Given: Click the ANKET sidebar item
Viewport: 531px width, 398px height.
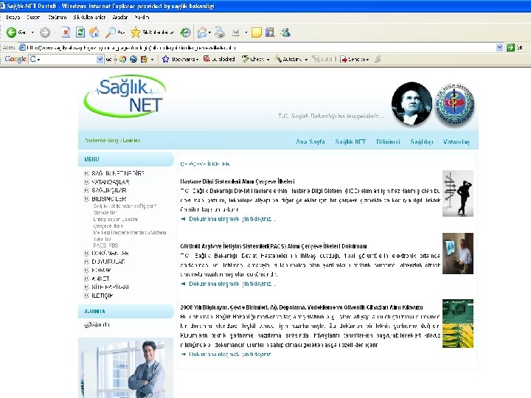Looking at the screenshot, I should pyautogui.click(x=100, y=279).
